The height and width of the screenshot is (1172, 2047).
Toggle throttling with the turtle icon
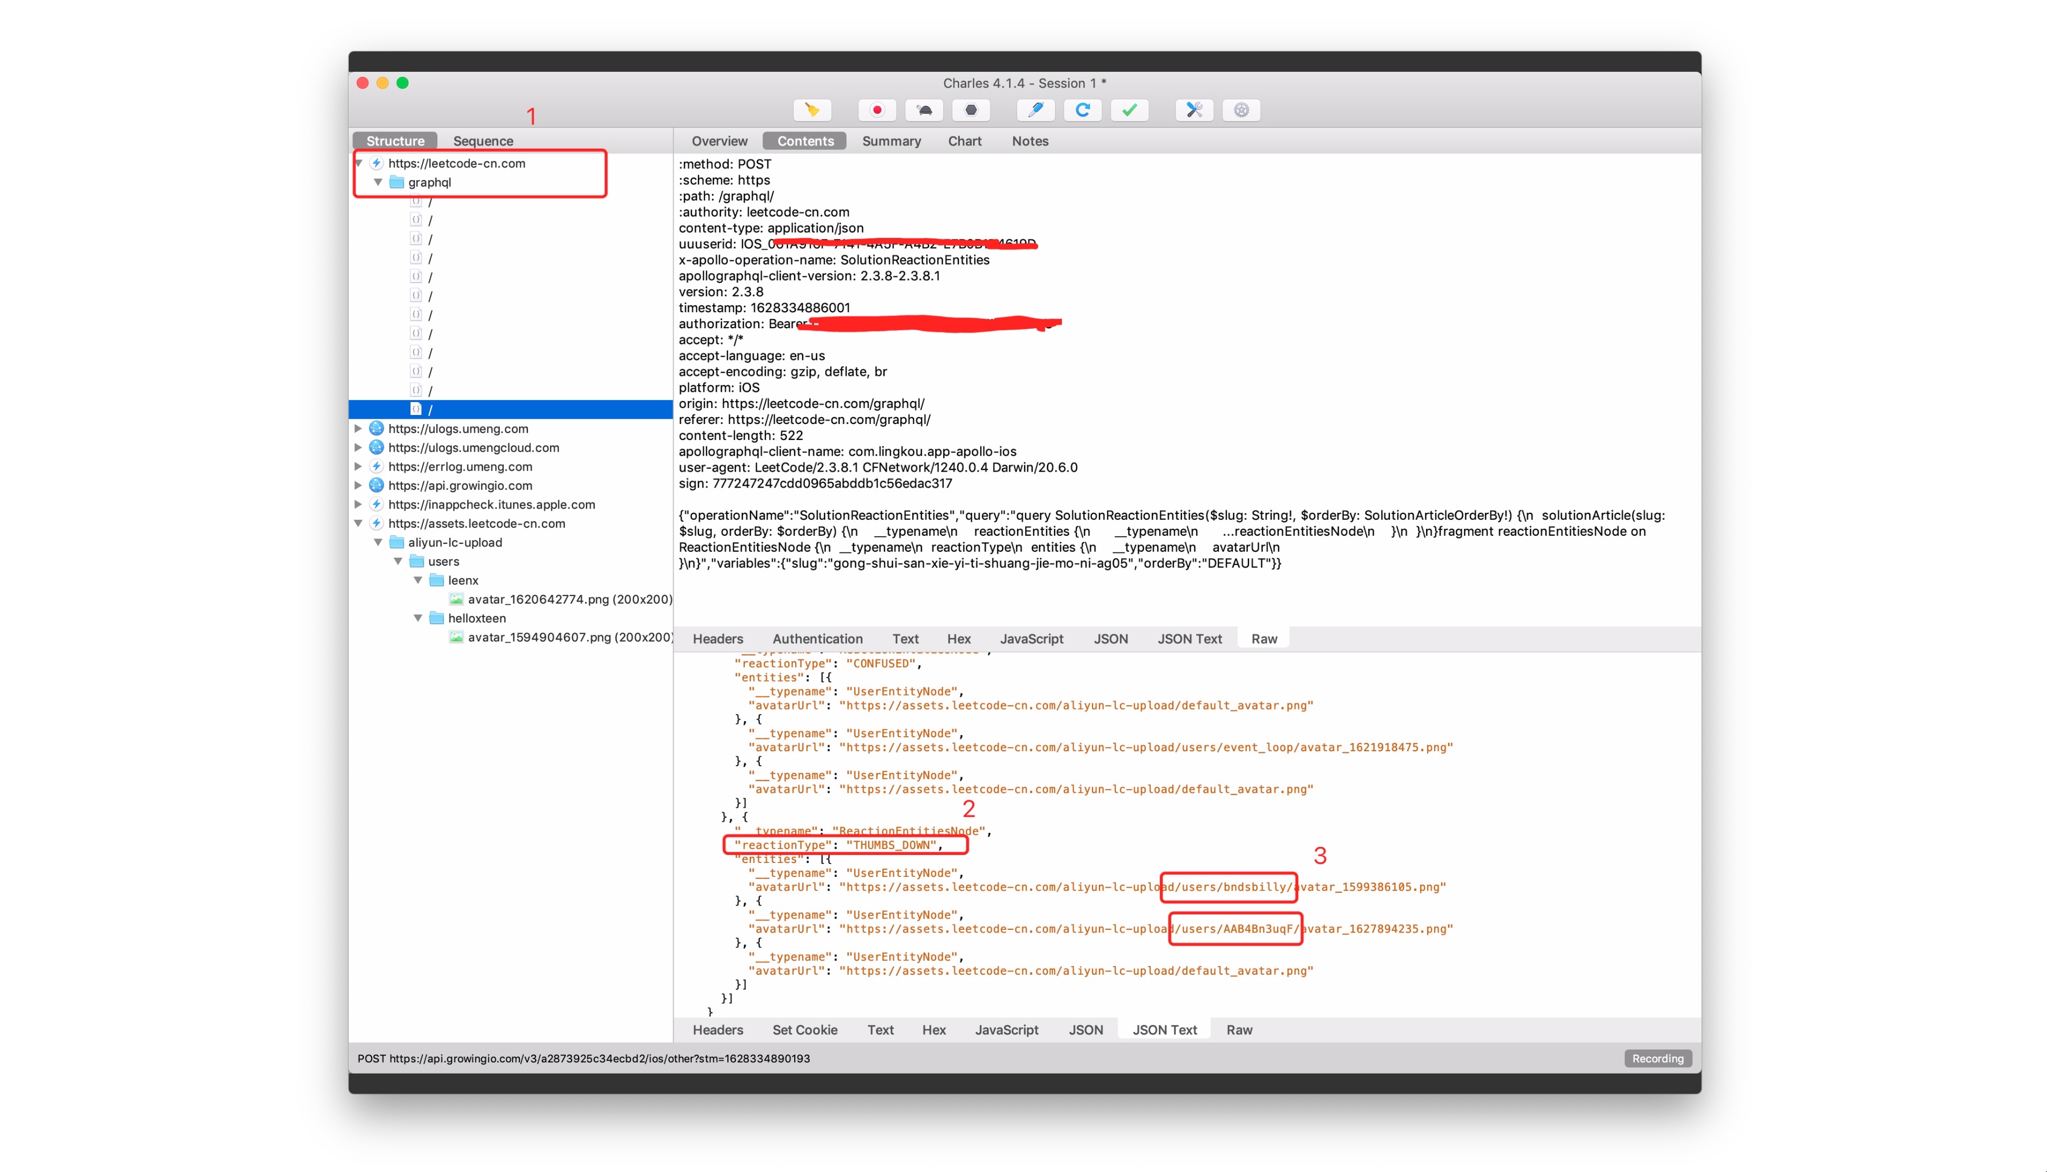click(x=924, y=110)
